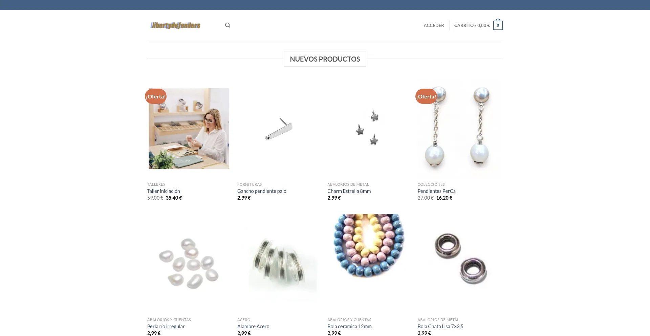Screen dimensions: 650x336
Task: Open the cart bag icon
Action: [x=498, y=25]
